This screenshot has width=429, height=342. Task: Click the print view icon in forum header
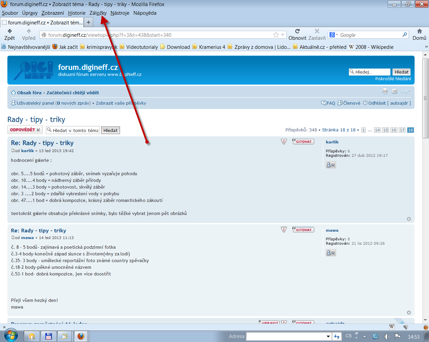tap(385, 91)
